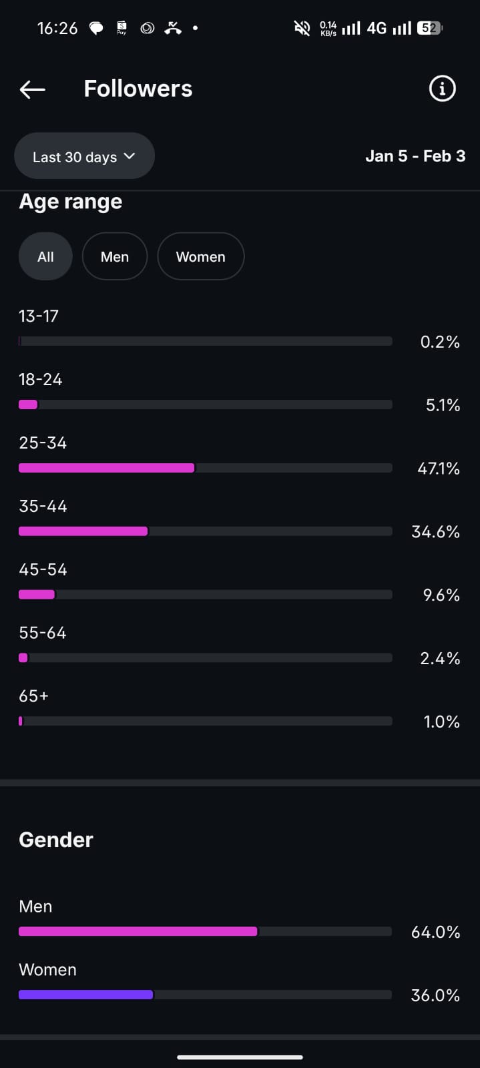This screenshot has height=1068, width=480.
Task: Tap the purple Women gender bar
Action: click(x=86, y=995)
